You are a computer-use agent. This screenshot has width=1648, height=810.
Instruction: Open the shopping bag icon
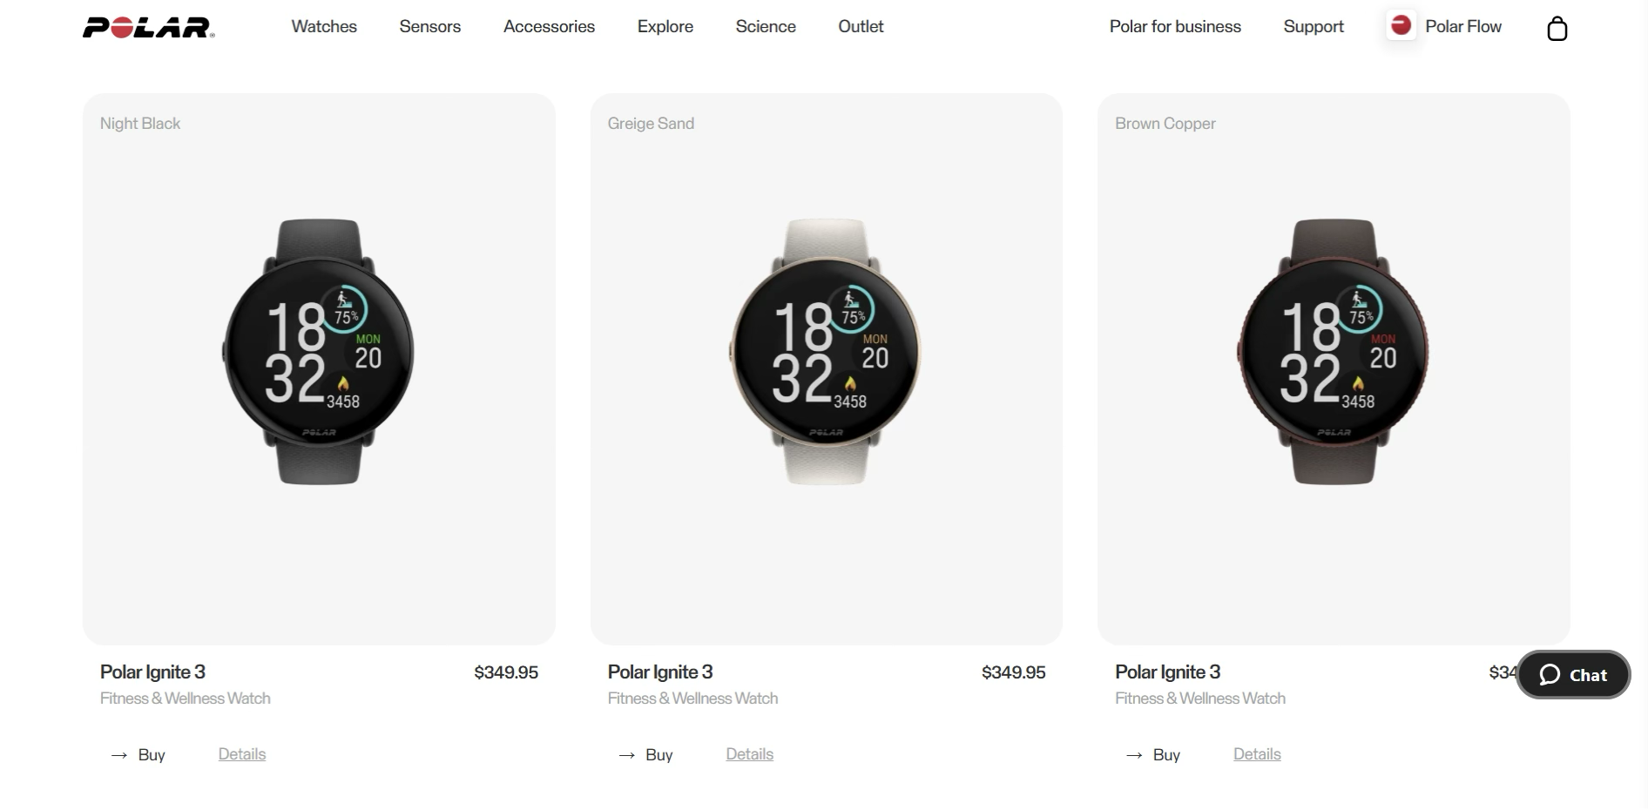pos(1557,29)
